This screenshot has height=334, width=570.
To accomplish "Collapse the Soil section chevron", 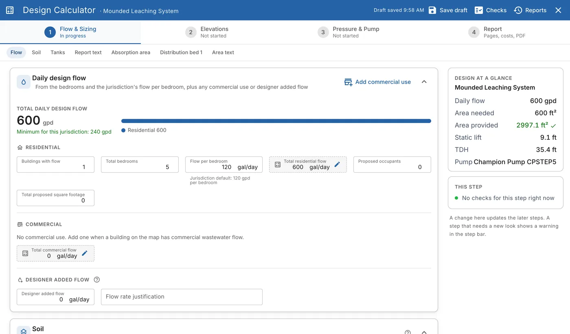I will tap(424, 332).
